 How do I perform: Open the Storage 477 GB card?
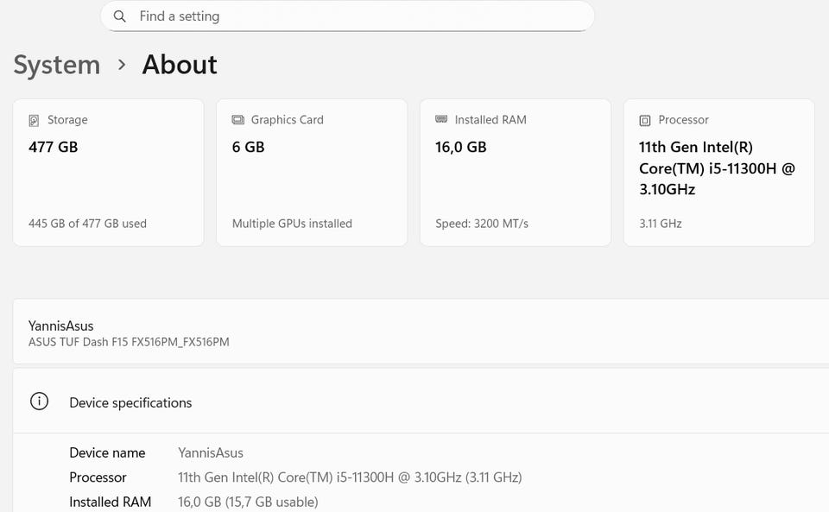(108, 173)
